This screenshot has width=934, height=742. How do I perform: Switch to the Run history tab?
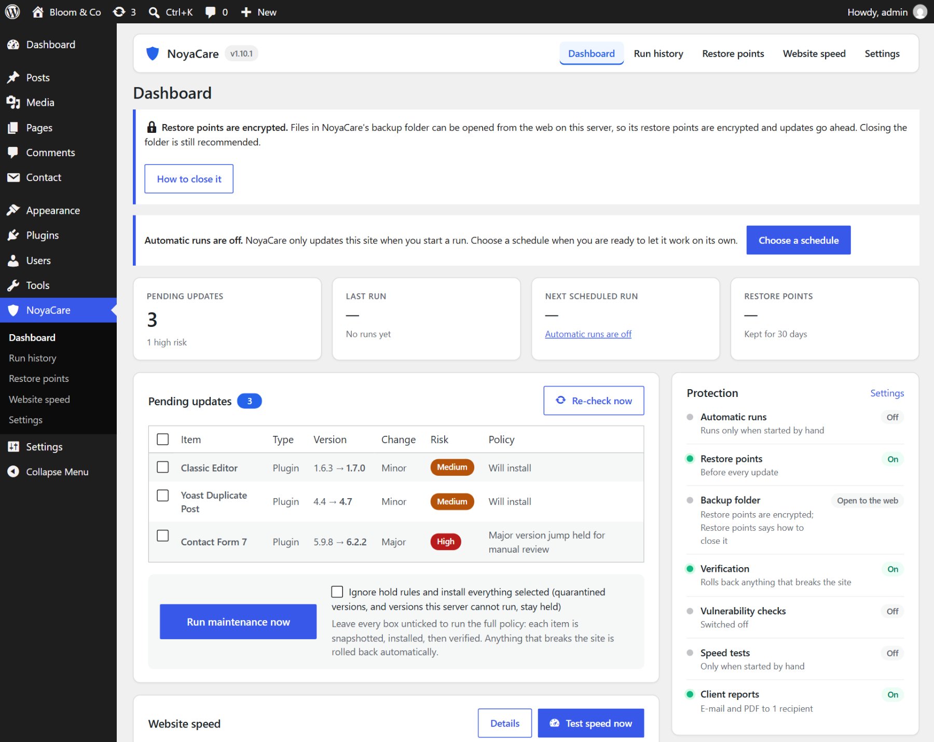point(658,53)
